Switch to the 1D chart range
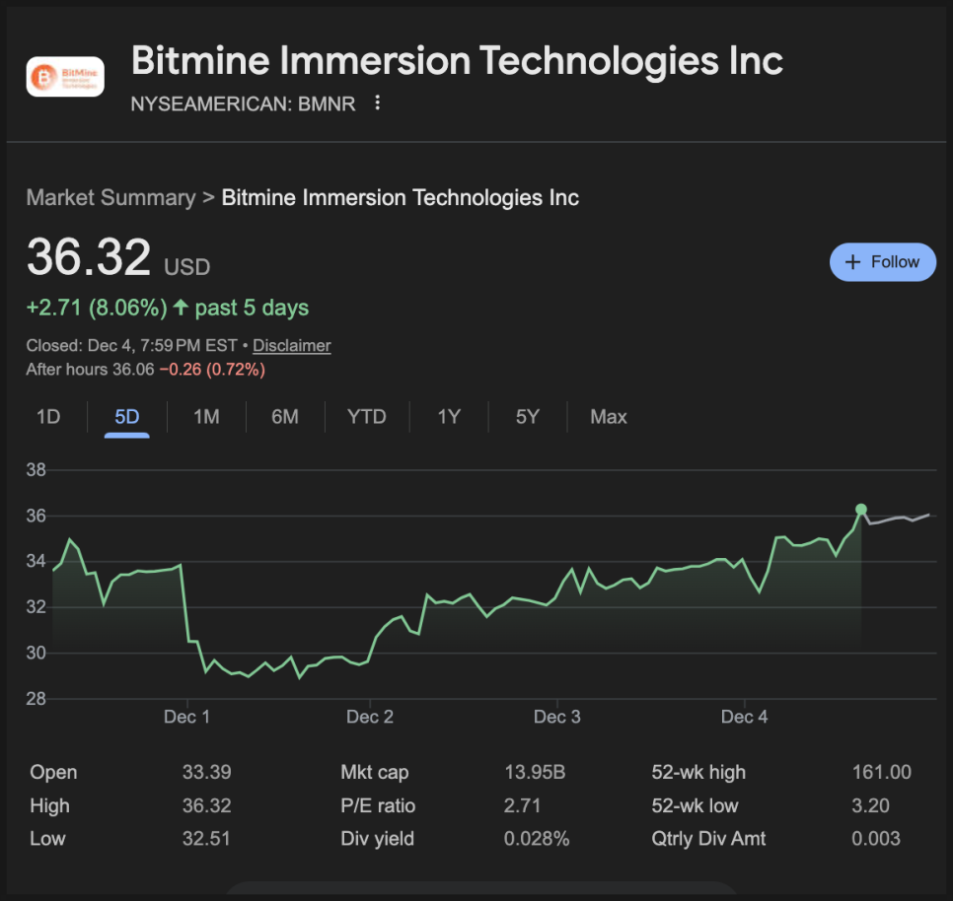Viewport: 953px width, 901px height. click(x=48, y=417)
